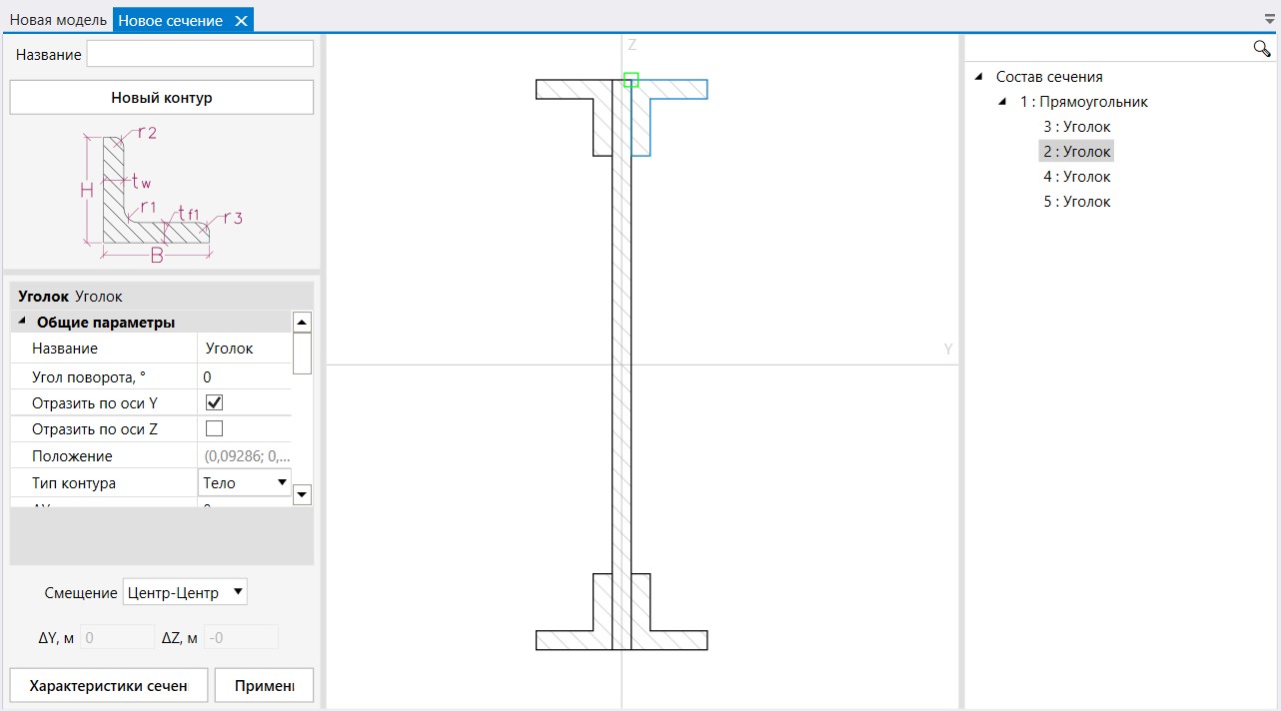Screen dimensions: 1281x711
Task: Click the Состав сечения root item
Action: [1049, 77]
